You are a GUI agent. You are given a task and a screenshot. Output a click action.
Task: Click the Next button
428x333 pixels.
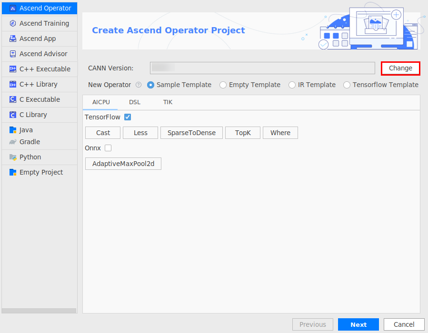[x=358, y=324]
